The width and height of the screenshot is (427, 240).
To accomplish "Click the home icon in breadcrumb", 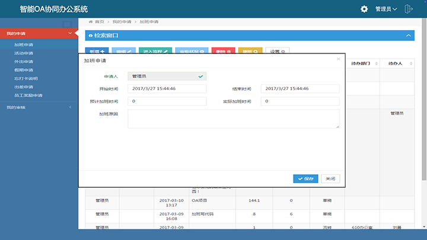I will [x=91, y=21].
